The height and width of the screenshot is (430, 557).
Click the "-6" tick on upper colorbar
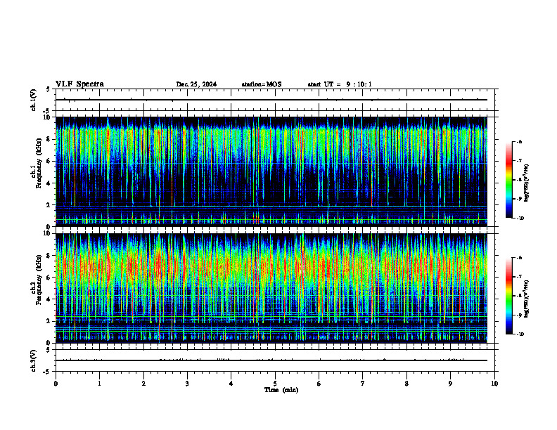[x=519, y=142]
